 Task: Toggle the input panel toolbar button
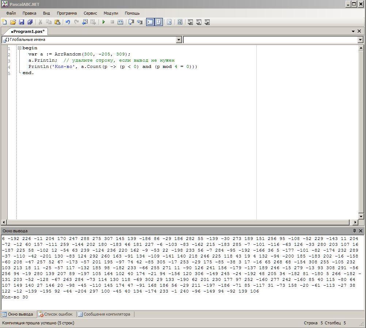pos(159,22)
